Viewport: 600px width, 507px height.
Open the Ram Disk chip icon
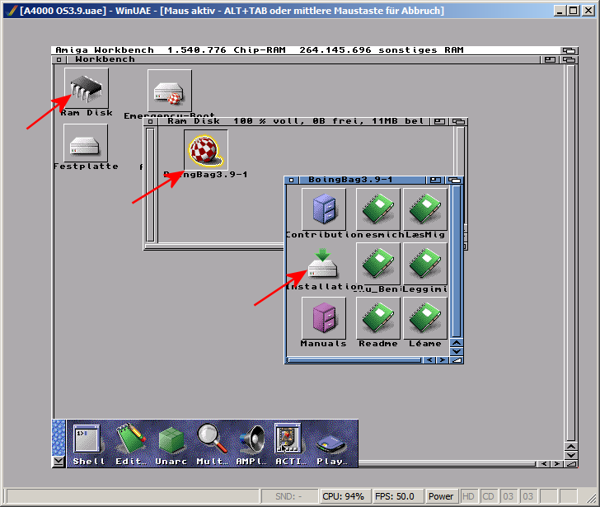[x=87, y=88]
